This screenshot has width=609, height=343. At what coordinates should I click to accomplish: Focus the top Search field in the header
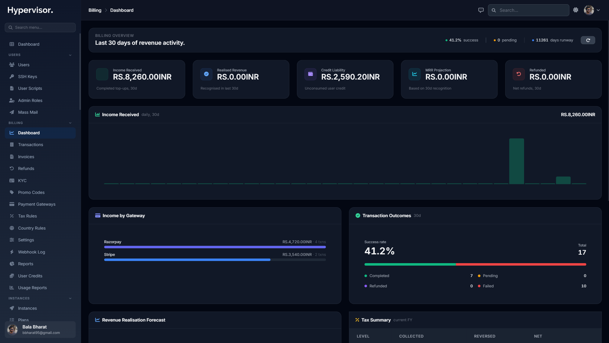coord(528,10)
